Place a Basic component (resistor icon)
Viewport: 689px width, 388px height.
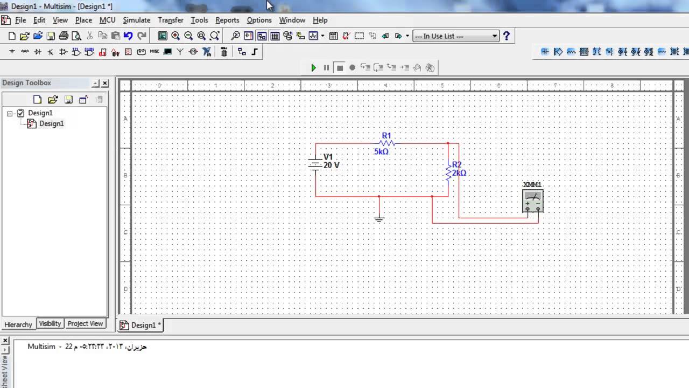pos(25,52)
